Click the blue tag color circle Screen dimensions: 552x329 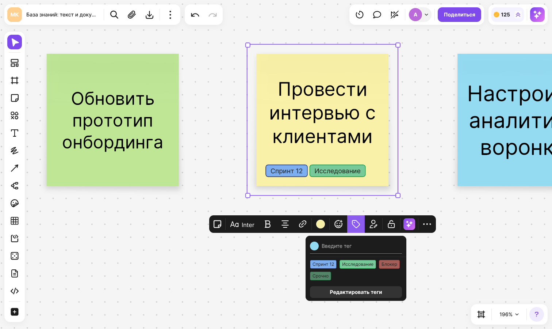[x=314, y=246]
